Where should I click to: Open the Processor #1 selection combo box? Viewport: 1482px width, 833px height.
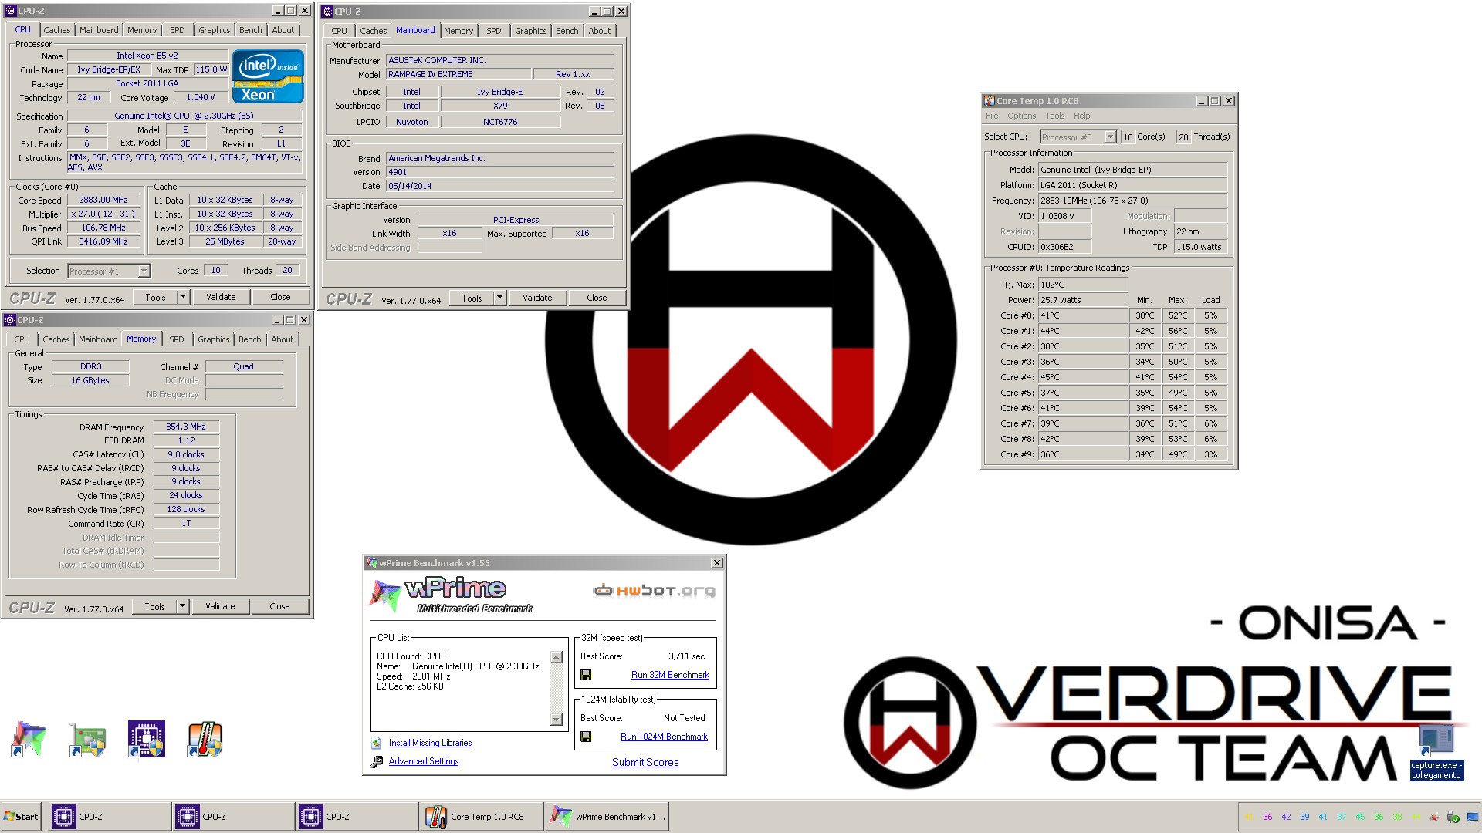click(142, 271)
